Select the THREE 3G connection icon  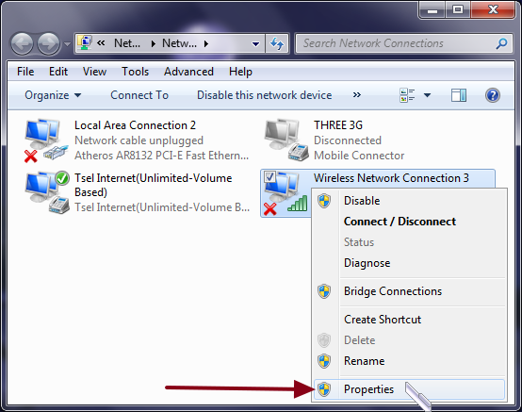point(286,140)
